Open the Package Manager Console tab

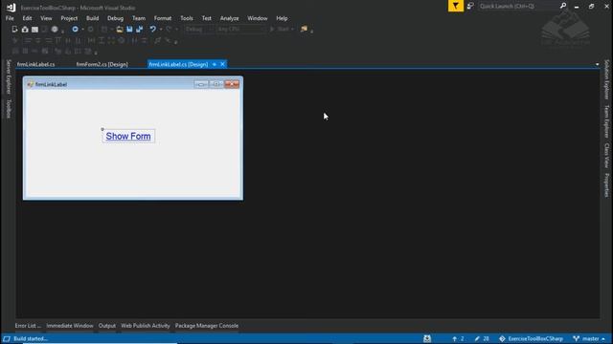point(207,326)
